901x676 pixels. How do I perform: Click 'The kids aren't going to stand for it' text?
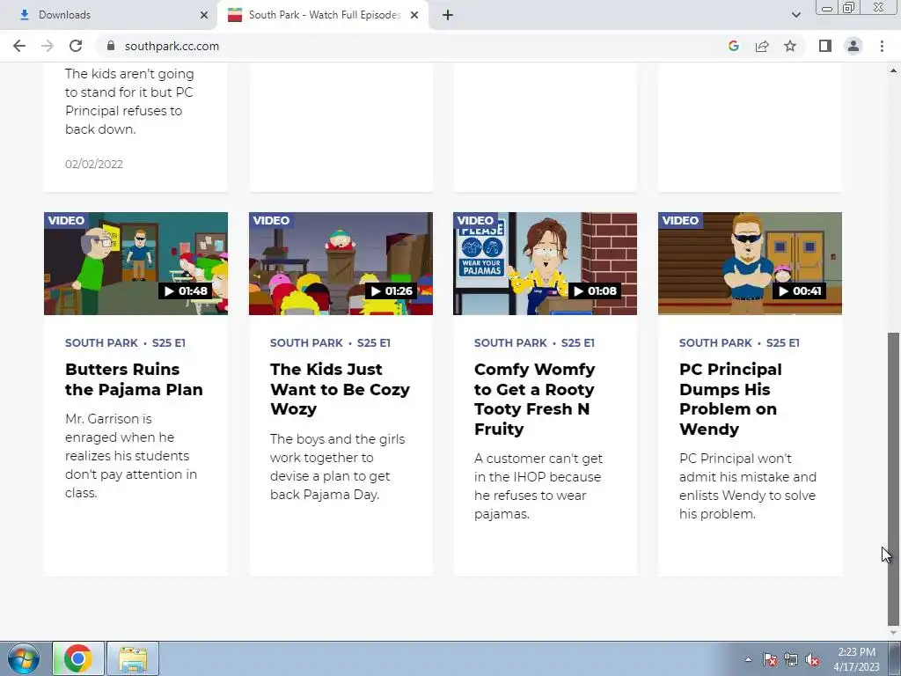point(129,101)
